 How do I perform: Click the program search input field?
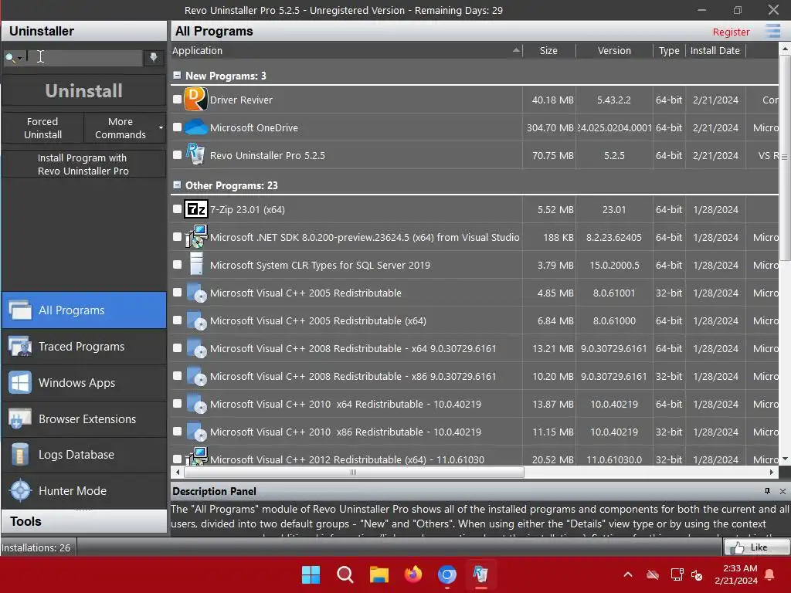(83, 57)
